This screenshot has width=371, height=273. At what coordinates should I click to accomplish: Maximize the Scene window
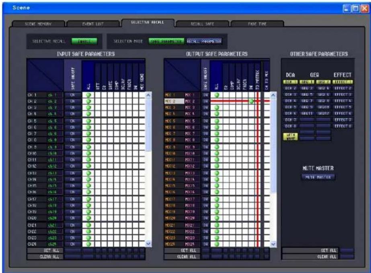pyautogui.click(x=355, y=9)
